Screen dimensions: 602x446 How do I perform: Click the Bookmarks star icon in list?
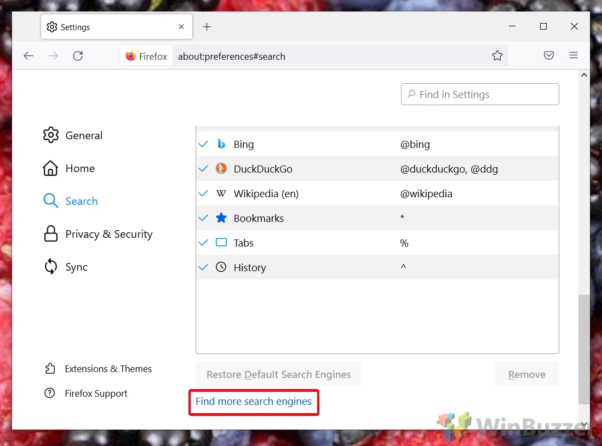click(x=221, y=218)
